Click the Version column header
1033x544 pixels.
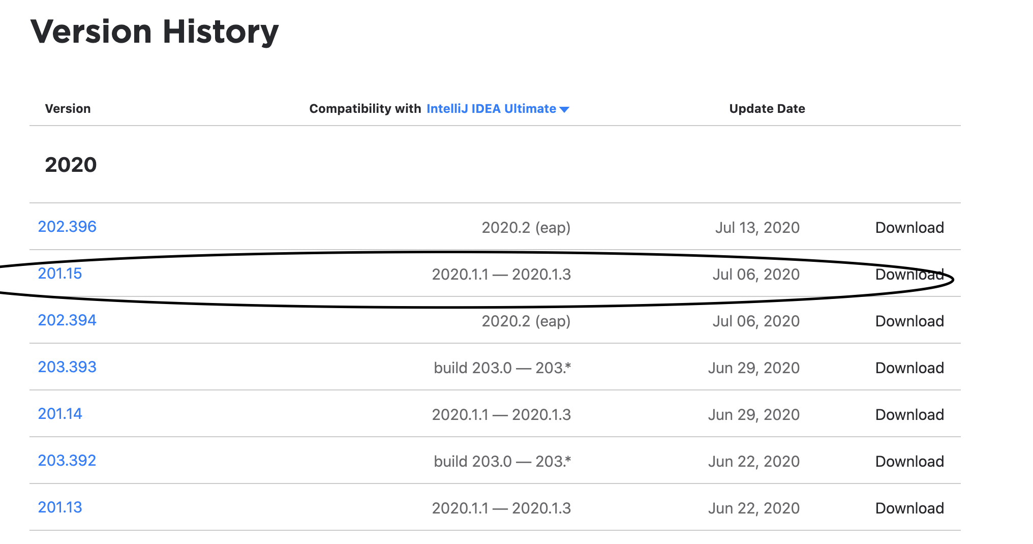pyautogui.click(x=68, y=108)
